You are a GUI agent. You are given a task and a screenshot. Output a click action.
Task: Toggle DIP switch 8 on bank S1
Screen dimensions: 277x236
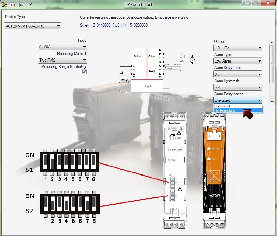[94, 162]
